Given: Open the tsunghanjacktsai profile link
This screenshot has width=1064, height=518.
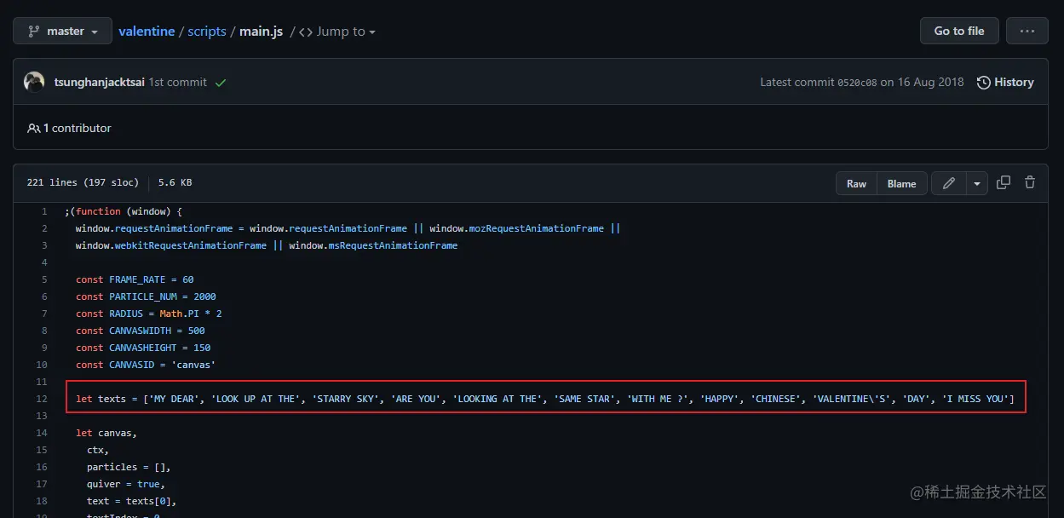Looking at the screenshot, I should tap(99, 82).
